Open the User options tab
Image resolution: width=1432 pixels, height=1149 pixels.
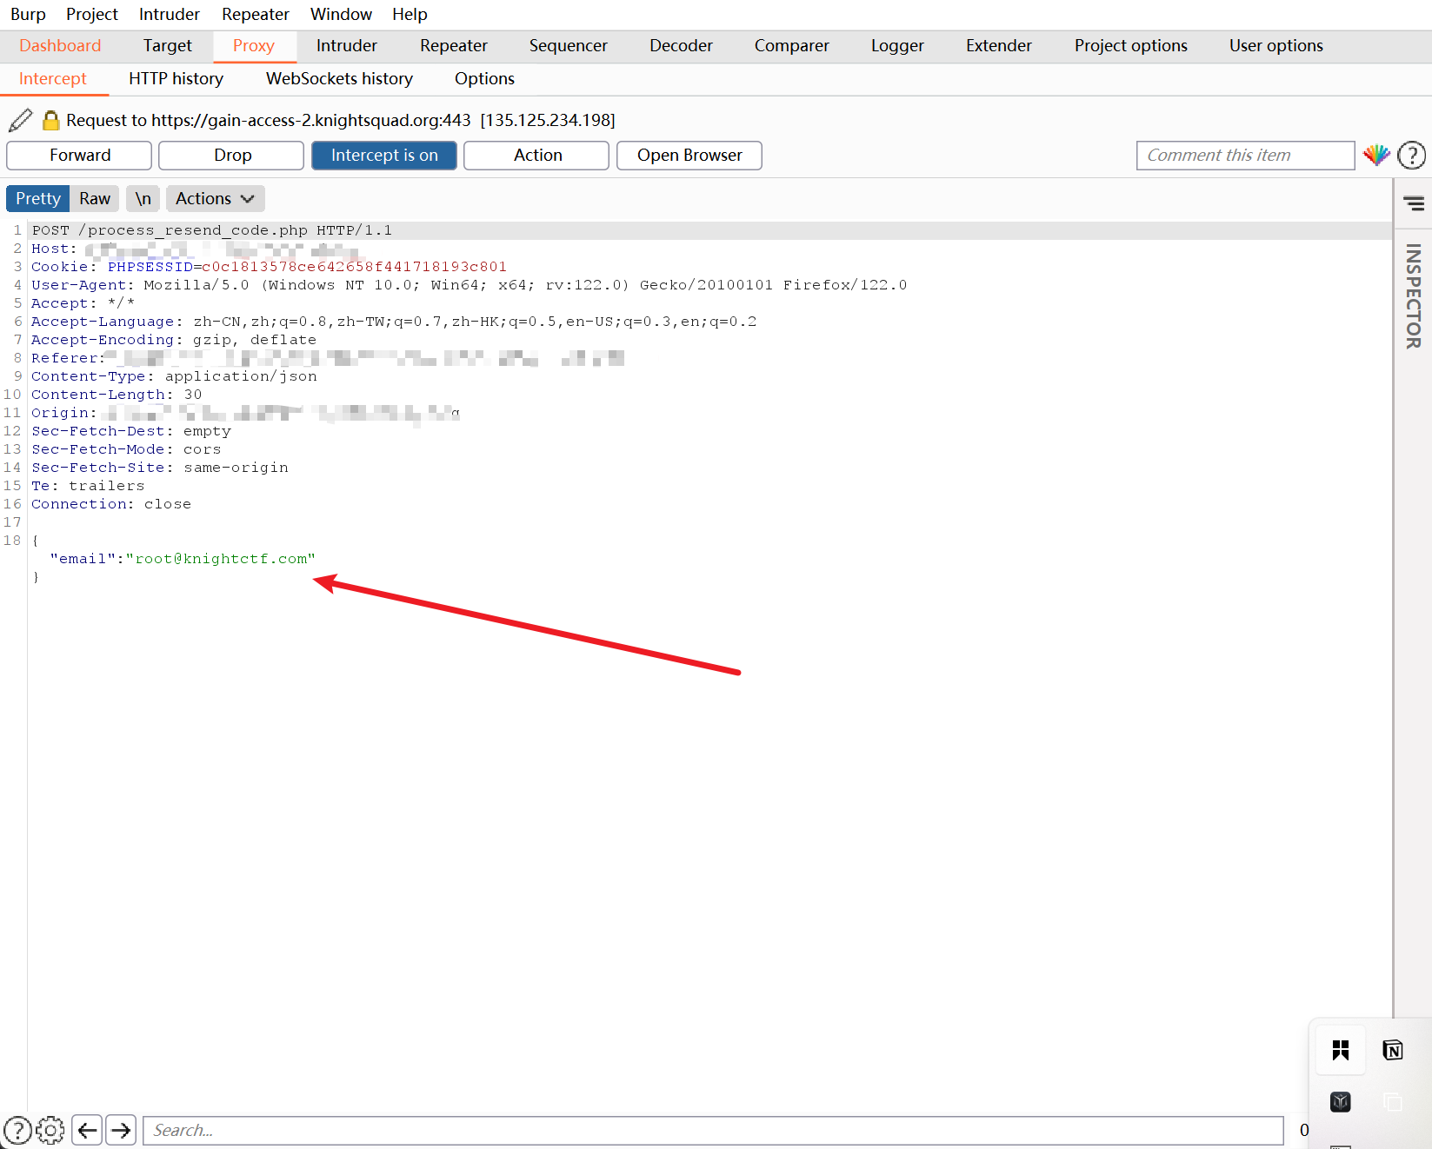pyautogui.click(x=1276, y=45)
